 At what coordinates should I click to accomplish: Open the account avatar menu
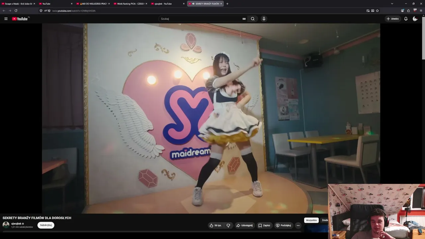pyautogui.click(x=415, y=19)
